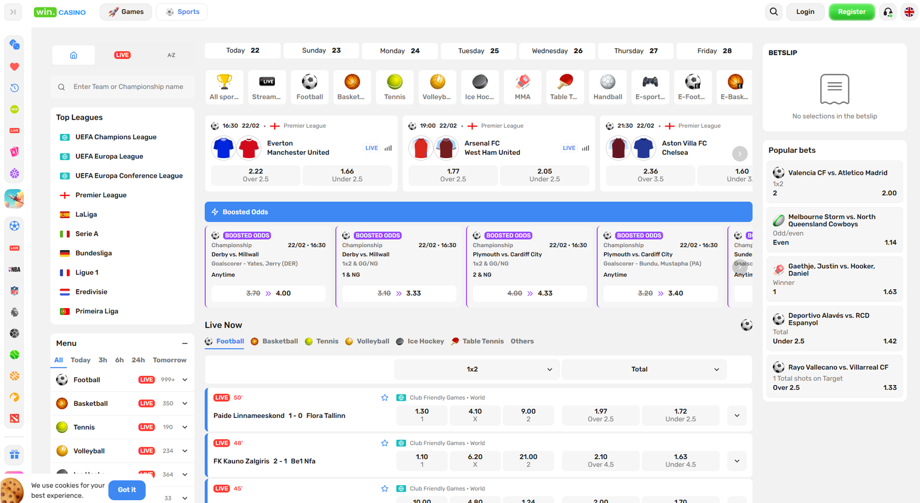Choose the Ice Hockey sport icon
The height and width of the screenshot is (503, 920).
(x=480, y=87)
